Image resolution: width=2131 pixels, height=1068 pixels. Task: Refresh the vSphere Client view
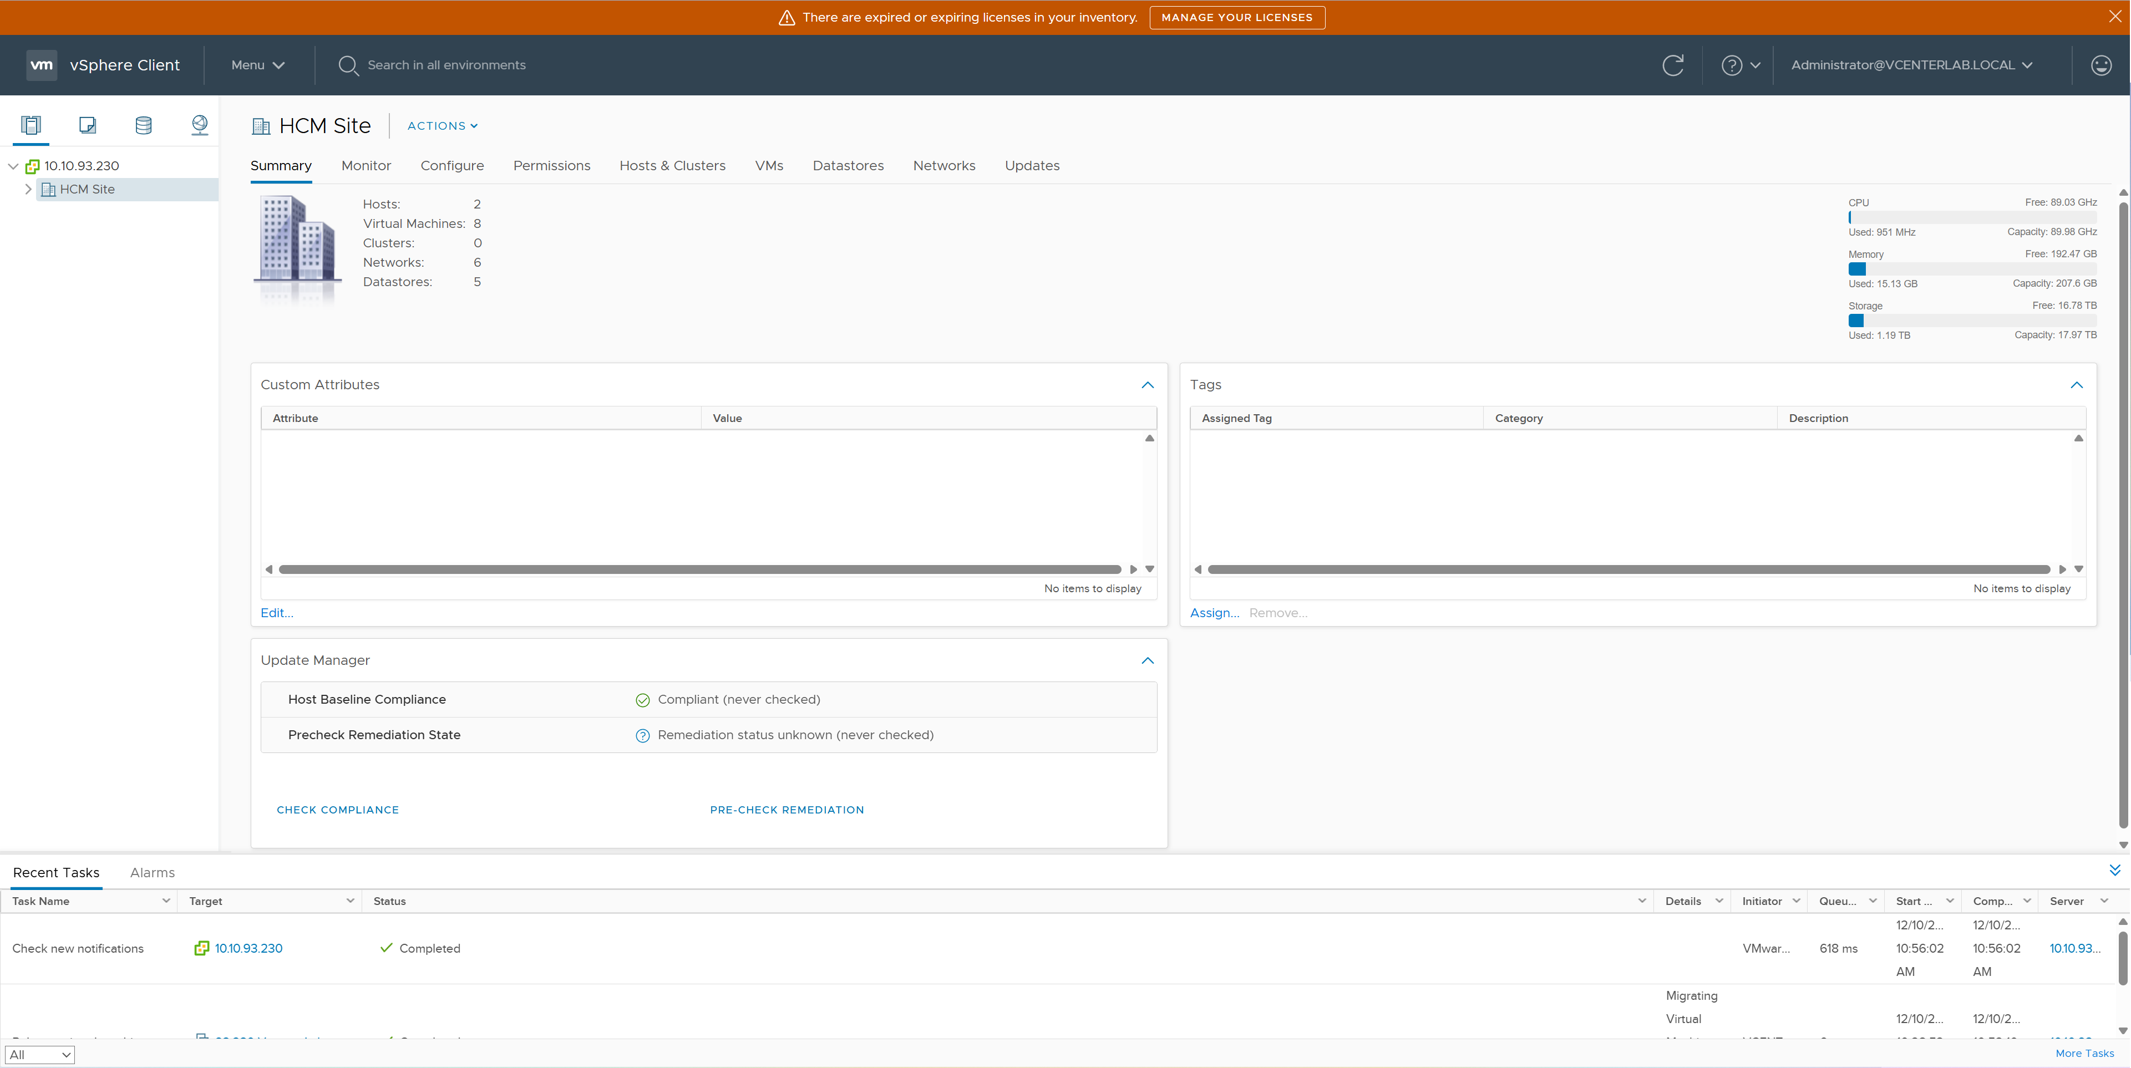[x=1673, y=65]
